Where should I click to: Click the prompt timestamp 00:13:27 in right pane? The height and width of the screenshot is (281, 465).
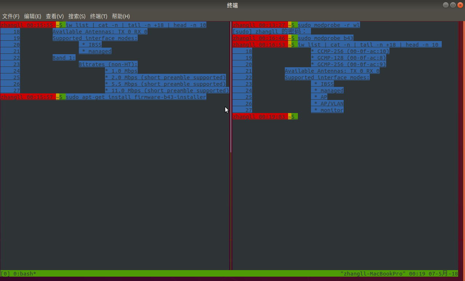272,25
